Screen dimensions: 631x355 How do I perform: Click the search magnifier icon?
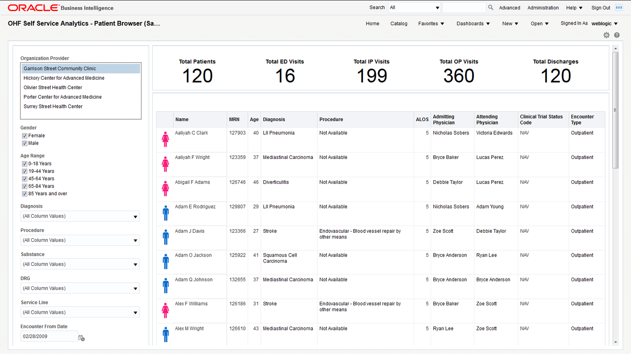click(491, 7)
